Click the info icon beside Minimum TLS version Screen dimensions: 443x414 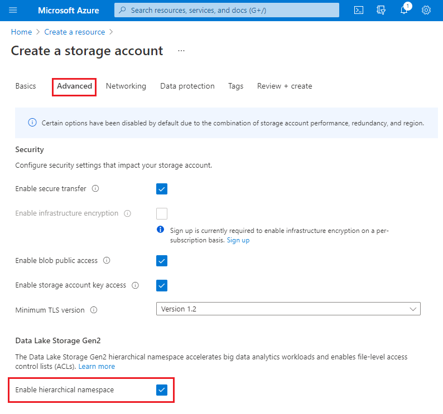(x=94, y=310)
